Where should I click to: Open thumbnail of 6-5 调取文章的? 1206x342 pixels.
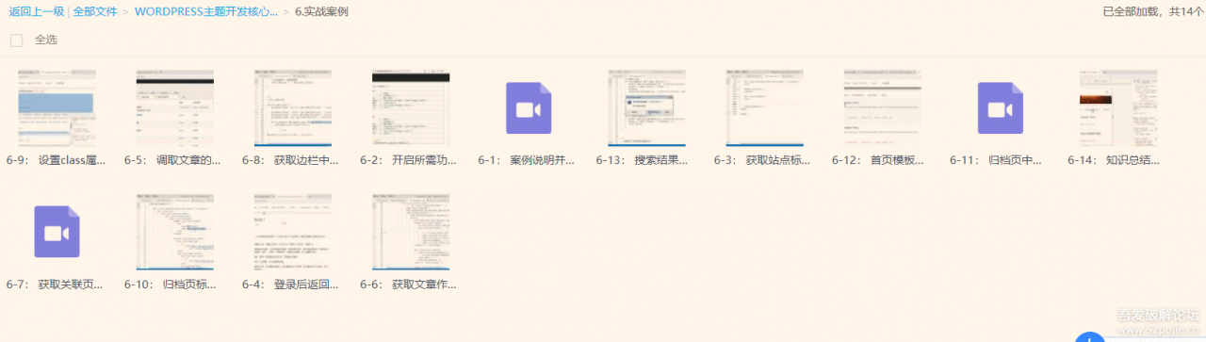(x=174, y=107)
